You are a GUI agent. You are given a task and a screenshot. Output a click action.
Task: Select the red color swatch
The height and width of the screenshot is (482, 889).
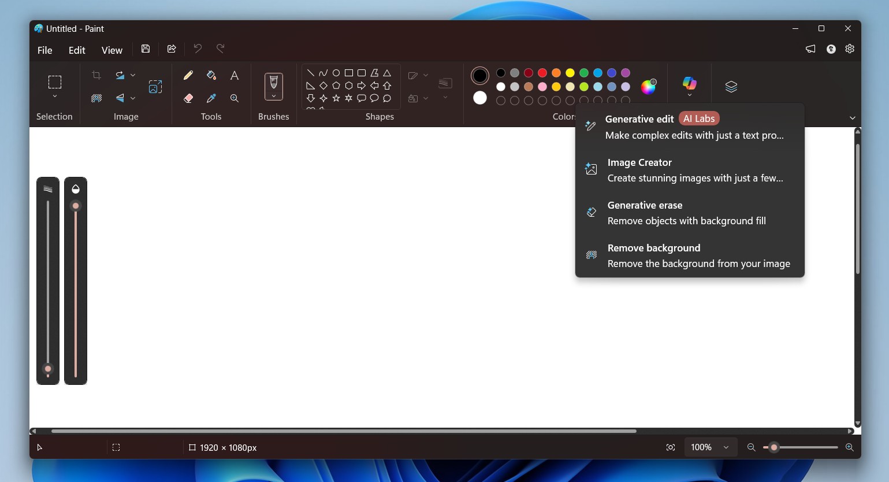[x=542, y=73]
